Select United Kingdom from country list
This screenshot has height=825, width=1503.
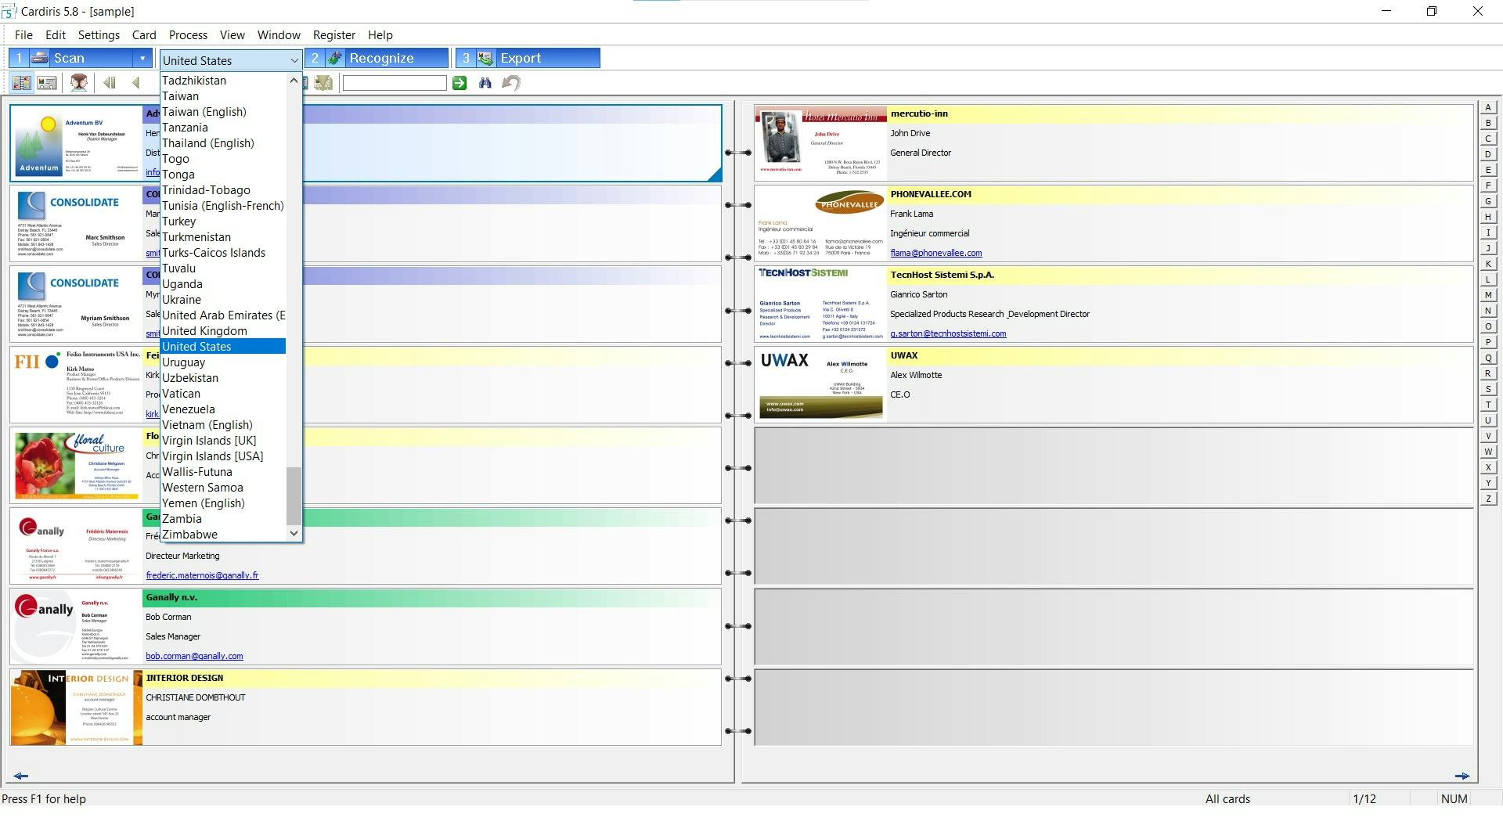click(x=223, y=331)
